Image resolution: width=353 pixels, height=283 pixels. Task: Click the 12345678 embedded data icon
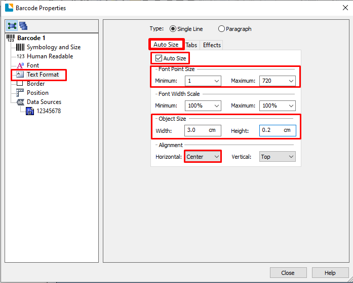point(30,111)
